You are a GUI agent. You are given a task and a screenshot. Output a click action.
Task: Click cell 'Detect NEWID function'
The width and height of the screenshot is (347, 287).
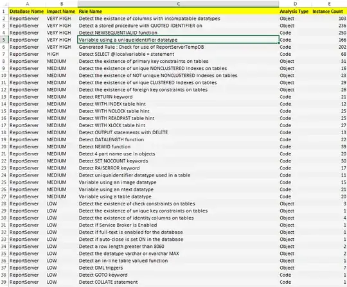point(178,146)
